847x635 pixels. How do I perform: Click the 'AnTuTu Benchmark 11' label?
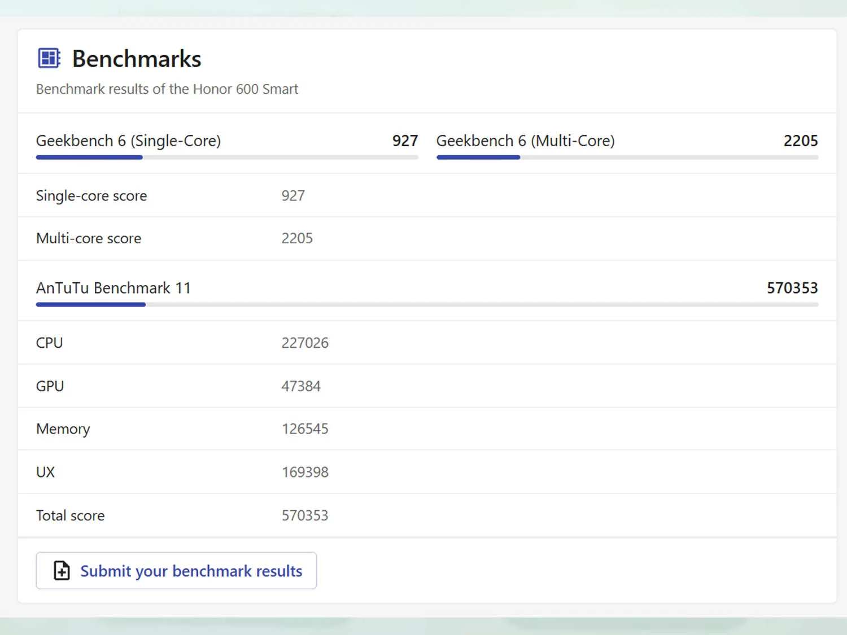113,288
